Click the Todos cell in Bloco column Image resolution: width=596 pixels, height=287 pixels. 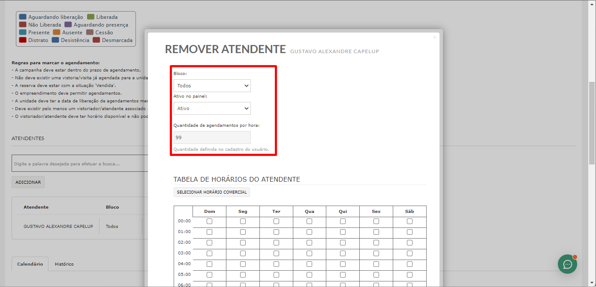pyautogui.click(x=112, y=226)
